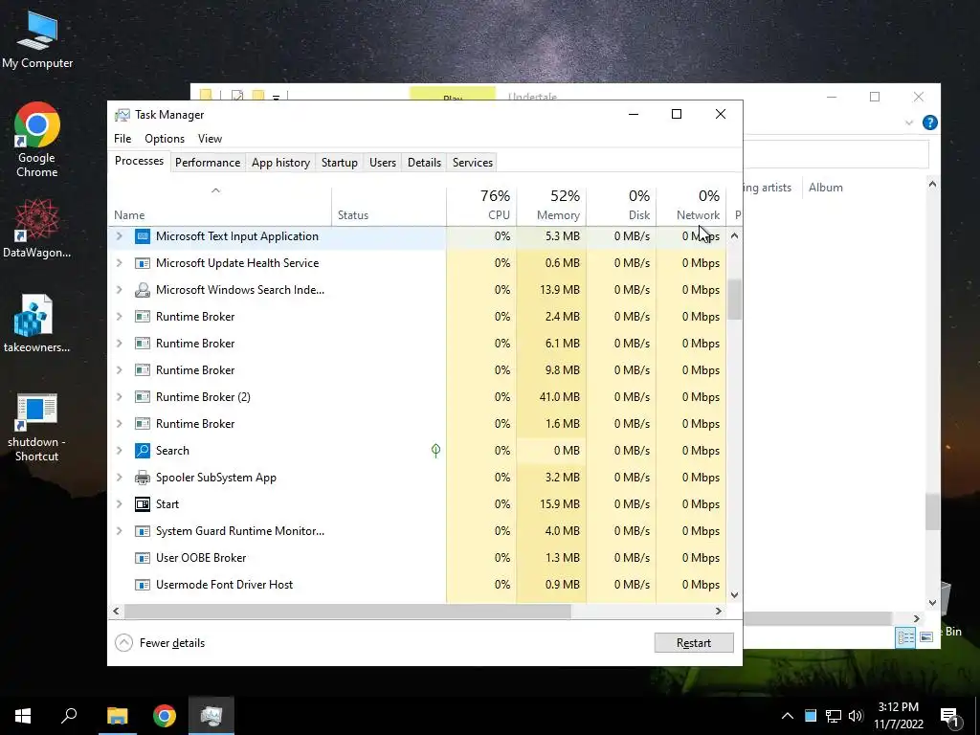The height and width of the screenshot is (735, 980).
Task: Expand the Microsoft Text Input Application row
Action: tap(119, 236)
